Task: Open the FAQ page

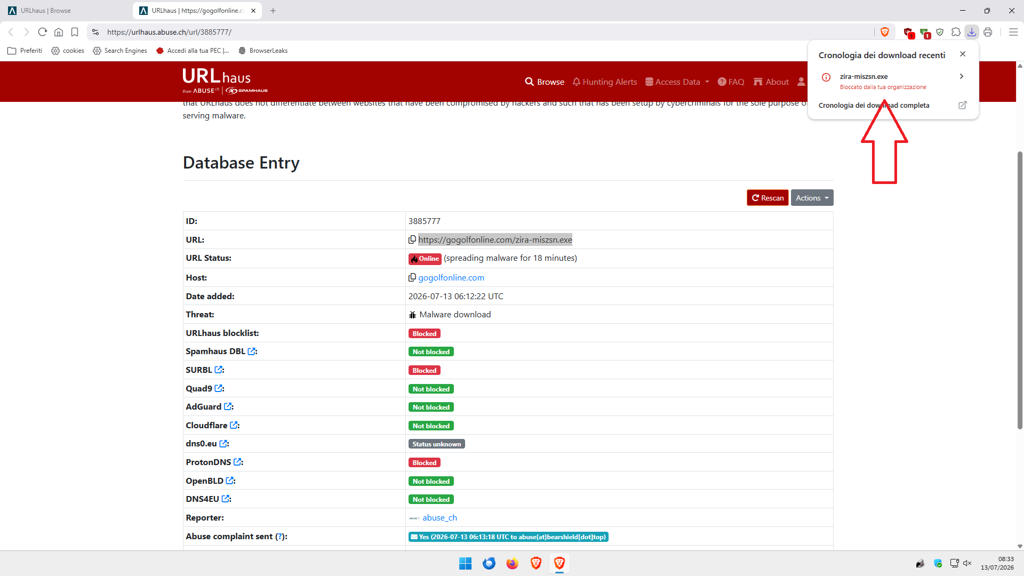Action: [x=731, y=82]
